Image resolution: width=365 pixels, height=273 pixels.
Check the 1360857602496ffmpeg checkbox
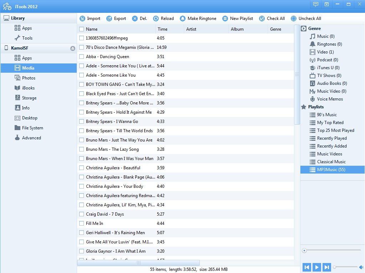[81, 38]
